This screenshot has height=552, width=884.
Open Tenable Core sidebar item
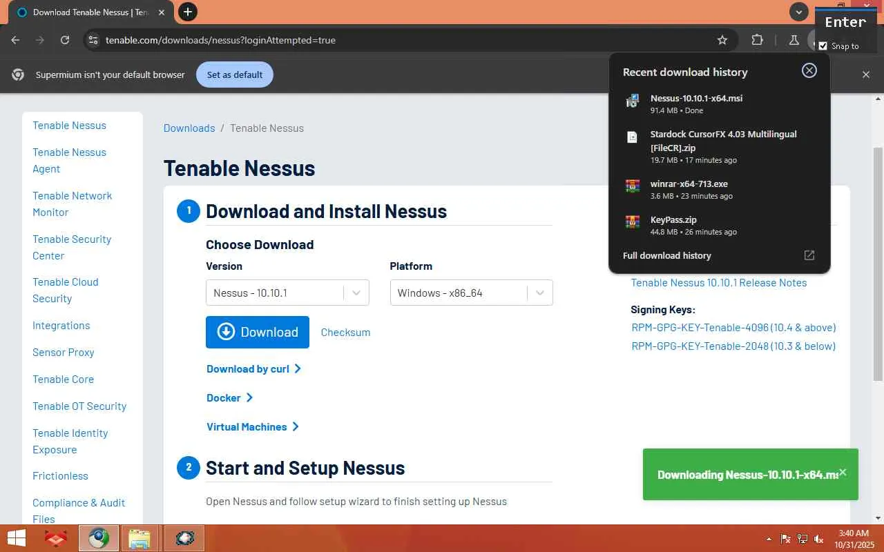point(63,379)
